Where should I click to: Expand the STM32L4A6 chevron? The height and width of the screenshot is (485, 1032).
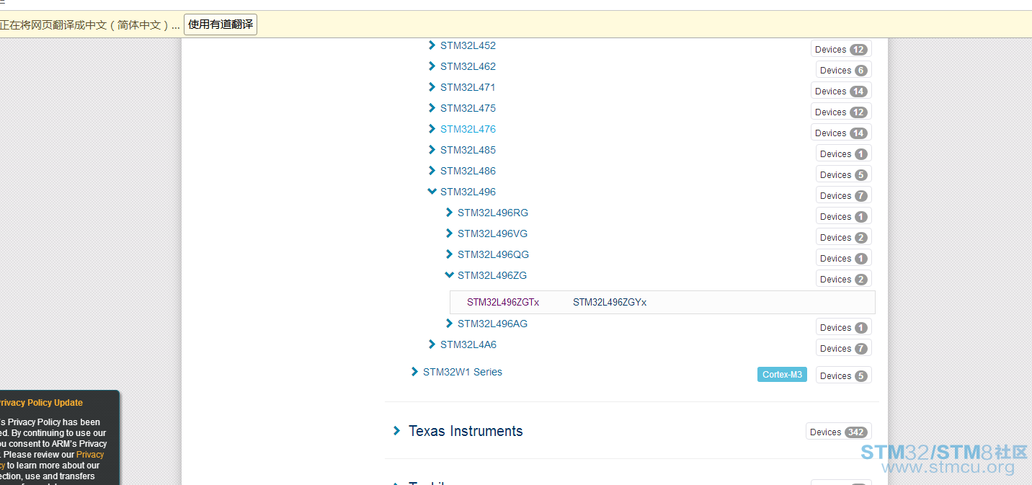pyautogui.click(x=432, y=344)
